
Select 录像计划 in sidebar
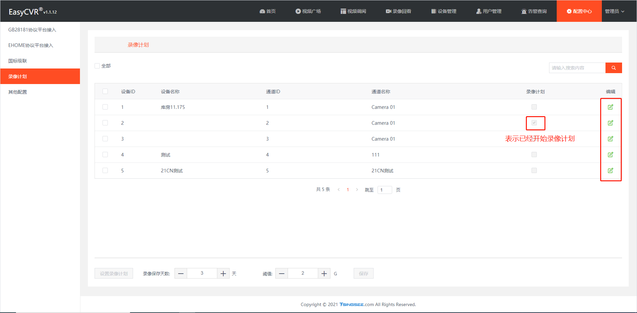[40, 76]
